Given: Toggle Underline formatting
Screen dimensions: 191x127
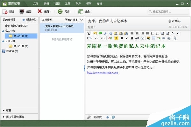Looking at the screenshot, I should pos(132,38).
